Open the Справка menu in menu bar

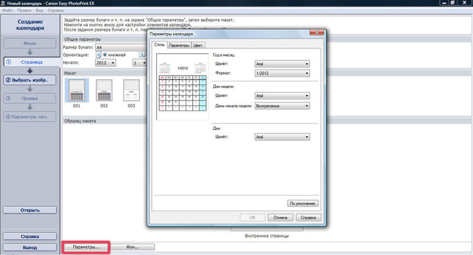pos(56,10)
